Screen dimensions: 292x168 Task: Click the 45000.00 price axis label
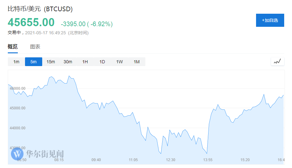(x=18, y=108)
